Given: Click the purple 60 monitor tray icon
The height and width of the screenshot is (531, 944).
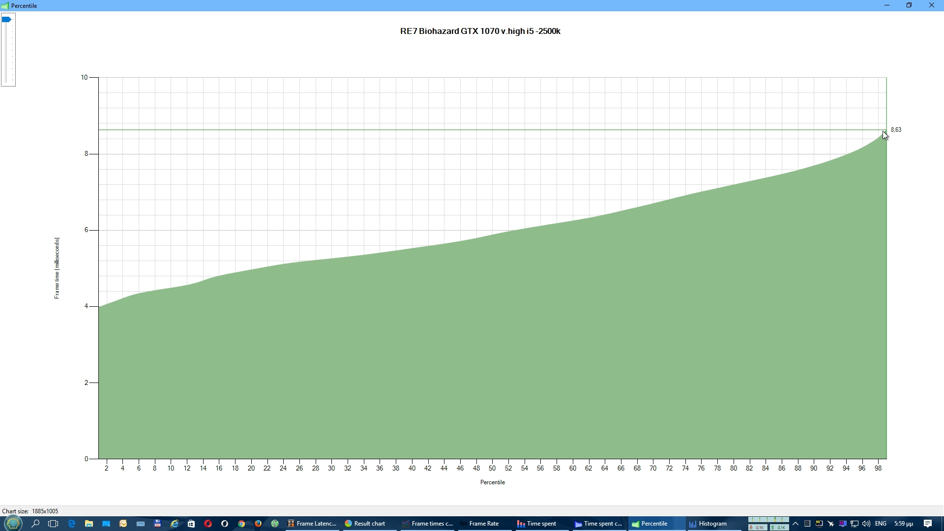Looking at the screenshot, I should 843,524.
